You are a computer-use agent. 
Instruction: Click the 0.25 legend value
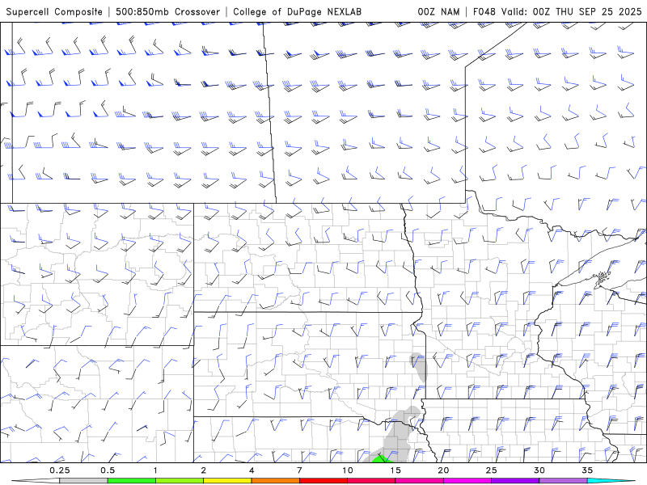coord(59,470)
